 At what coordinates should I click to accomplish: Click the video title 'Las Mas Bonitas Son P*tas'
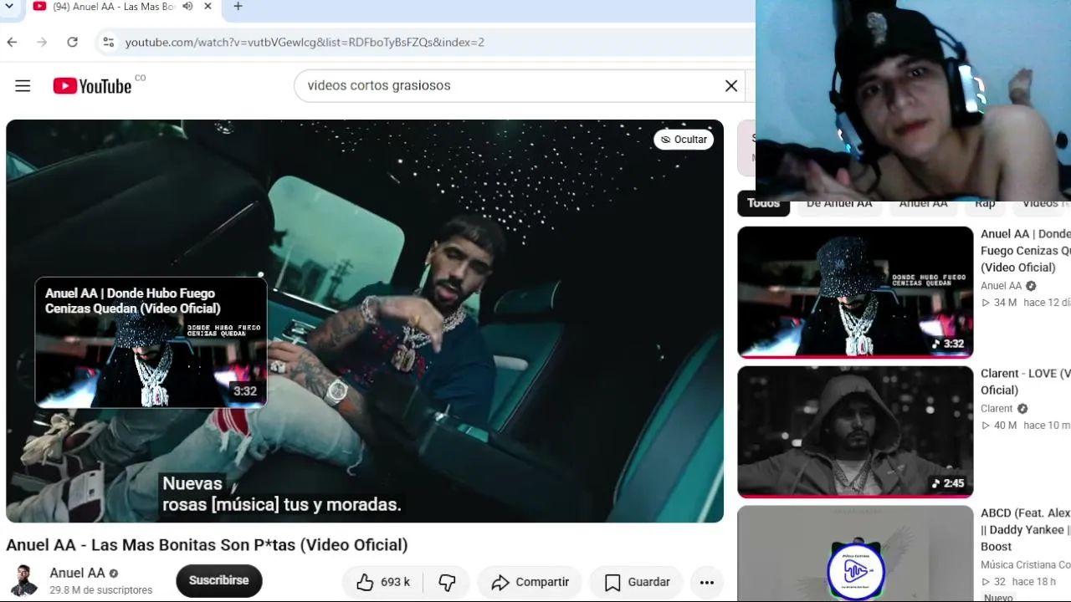pyautogui.click(x=207, y=545)
